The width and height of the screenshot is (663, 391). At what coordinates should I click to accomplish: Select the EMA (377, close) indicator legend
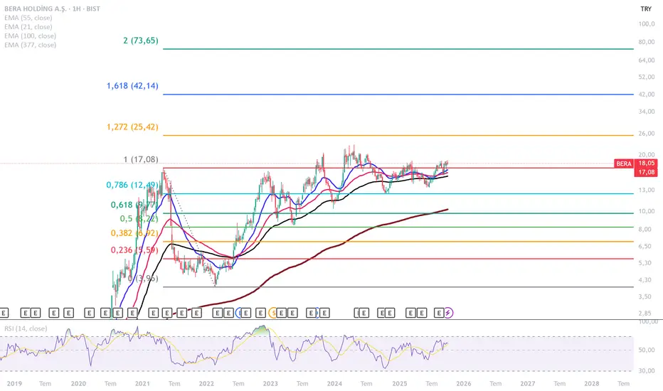click(x=30, y=45)
